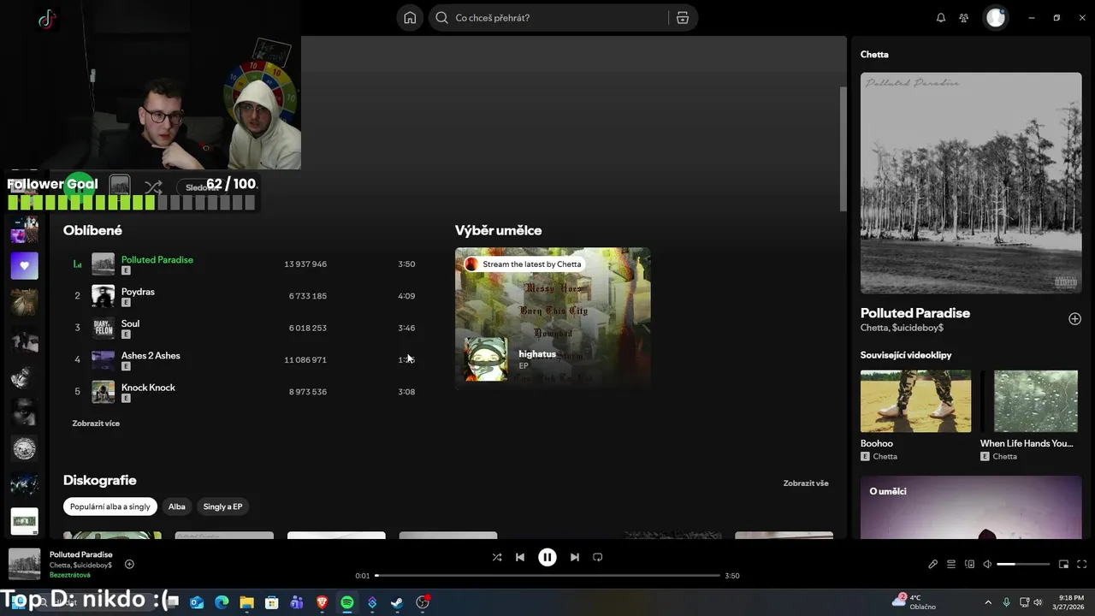Click 'Zobrazit vše' in Diskografie
The height and width of the screenshot is (616, 1095).
pyautogui.click(x=806, y=483)
